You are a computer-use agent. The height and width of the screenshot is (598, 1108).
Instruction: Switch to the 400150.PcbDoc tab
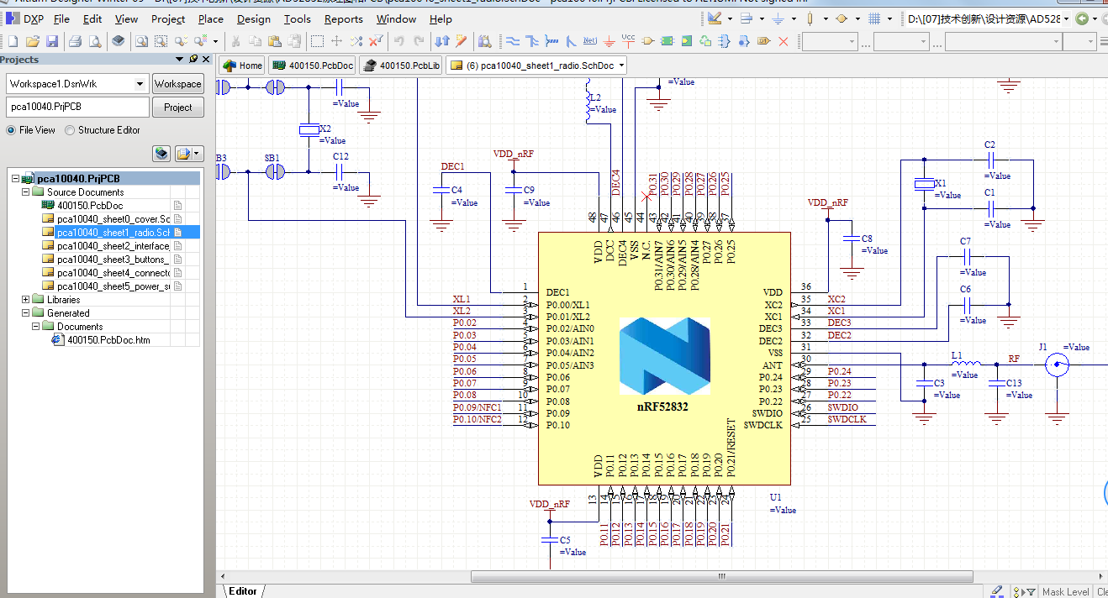pyautogui.click(x=312, y=66)
